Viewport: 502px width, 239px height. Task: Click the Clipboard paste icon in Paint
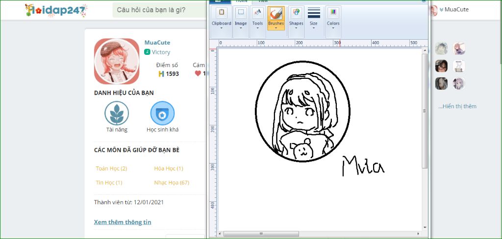[x=221, y=13]
